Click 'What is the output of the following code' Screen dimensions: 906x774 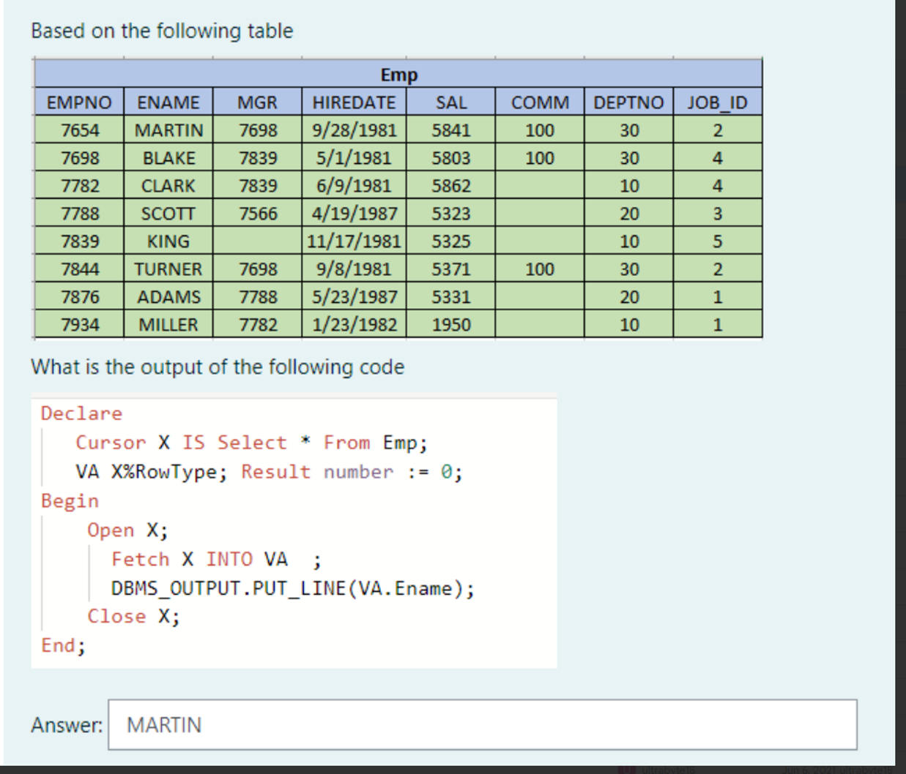point(218,367)
